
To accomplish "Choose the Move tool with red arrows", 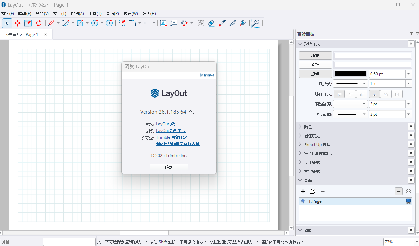I will 17,23.
